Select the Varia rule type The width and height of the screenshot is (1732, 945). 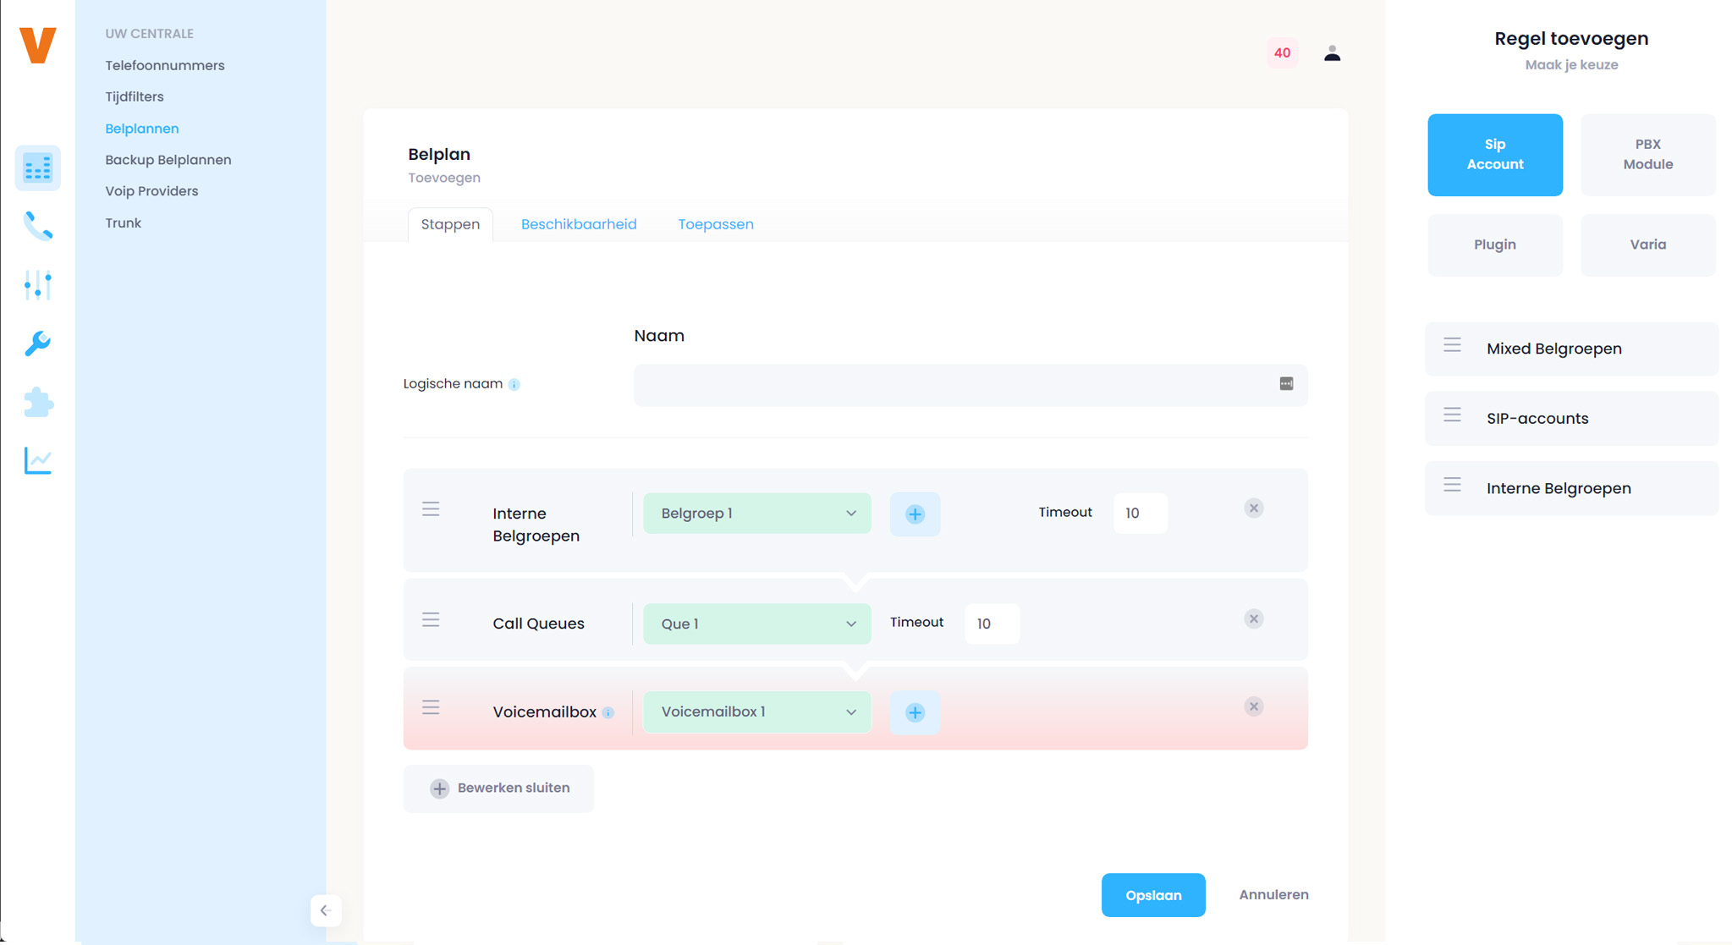coord(1647,244)
